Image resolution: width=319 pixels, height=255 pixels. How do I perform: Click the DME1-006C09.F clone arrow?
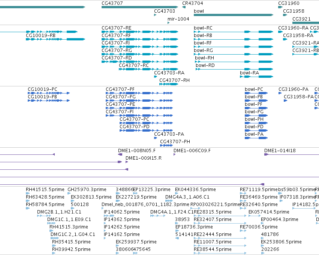point(174,154)
